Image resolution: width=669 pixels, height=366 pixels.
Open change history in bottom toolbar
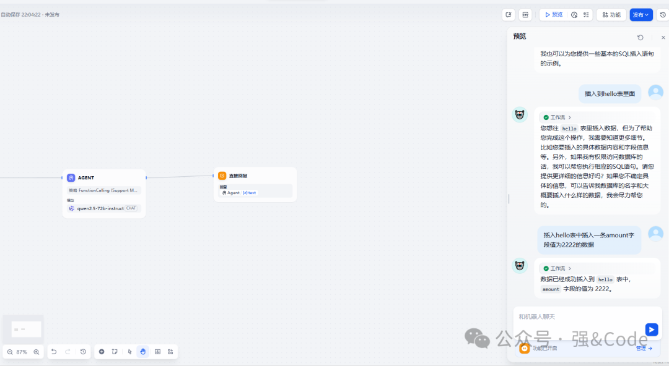pyautogui.click(x=83, y=352)
